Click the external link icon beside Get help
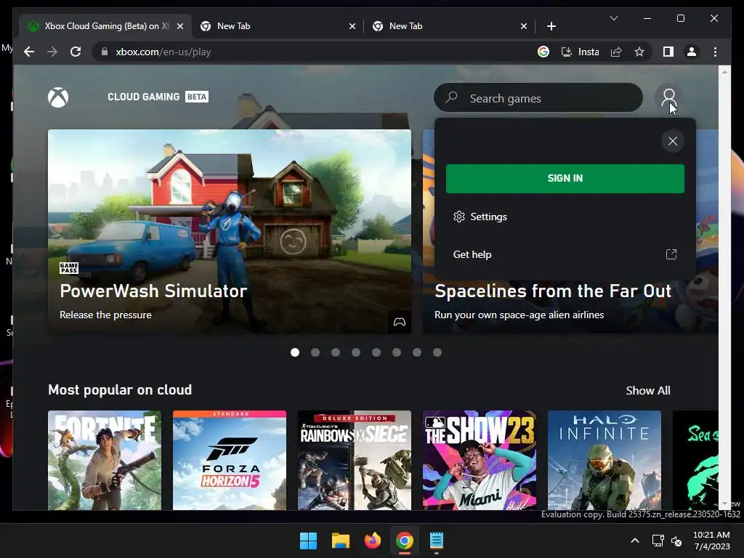Screen dimensions: 744x558 pyautogui.click(x=671, y=254)
